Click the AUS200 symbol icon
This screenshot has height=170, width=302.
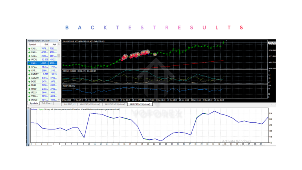point(29,78)
